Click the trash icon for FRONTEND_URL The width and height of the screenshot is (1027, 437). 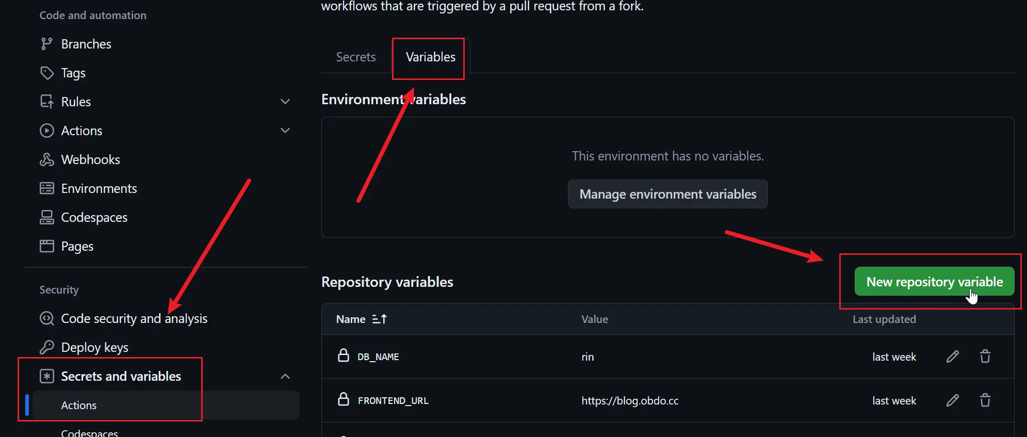(985, 400)
